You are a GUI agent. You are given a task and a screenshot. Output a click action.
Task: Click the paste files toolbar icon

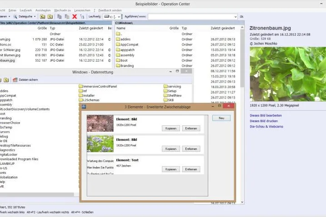(67, 16)
